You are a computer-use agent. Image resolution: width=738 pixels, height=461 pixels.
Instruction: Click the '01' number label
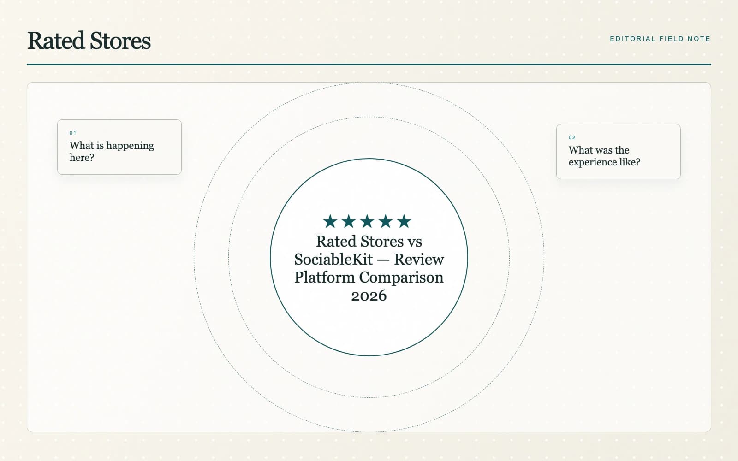73,133
